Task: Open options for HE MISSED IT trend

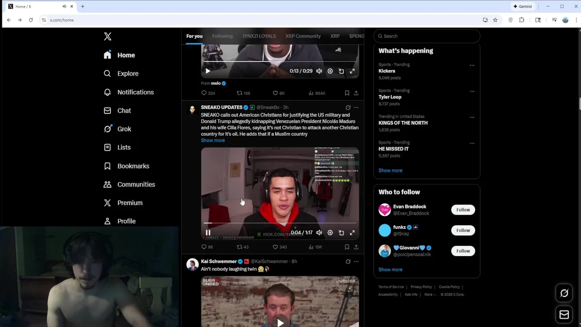Action: click(472, 143)
